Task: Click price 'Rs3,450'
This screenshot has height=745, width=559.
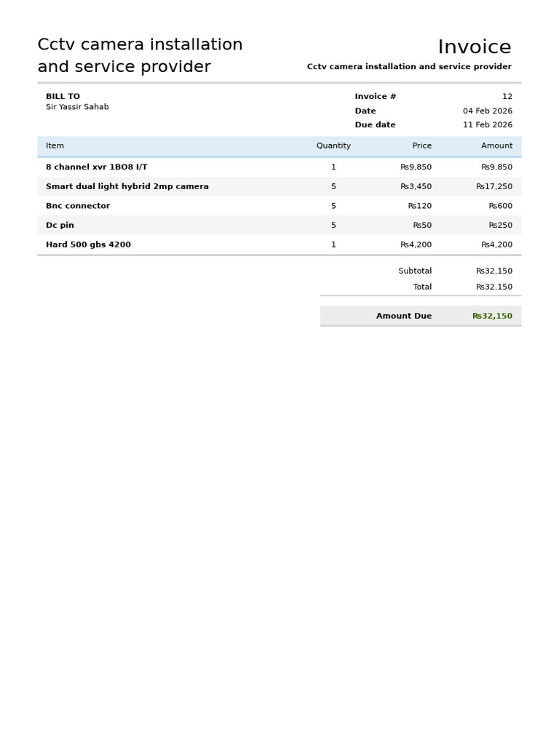Action: (x=416, y=186)
